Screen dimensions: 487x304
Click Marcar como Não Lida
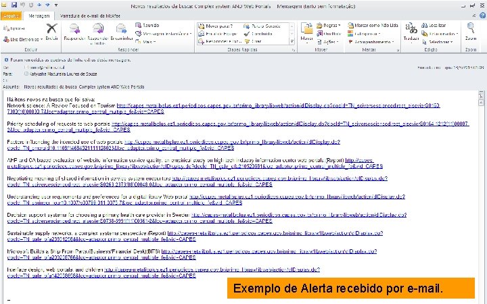pos(373,26)
